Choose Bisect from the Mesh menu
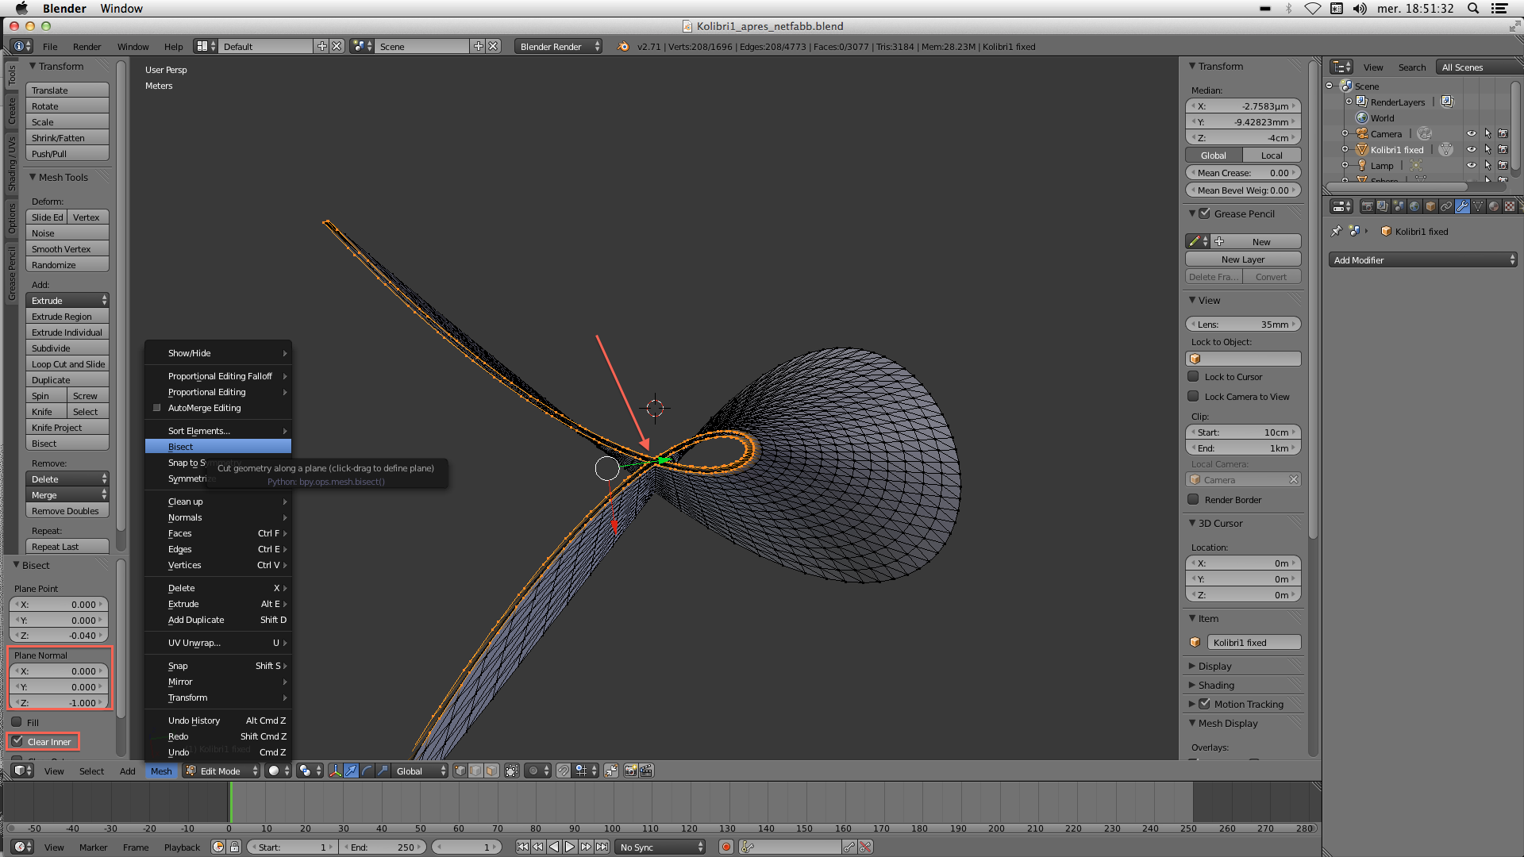The image size is (1524, 857). coord(218,447)
